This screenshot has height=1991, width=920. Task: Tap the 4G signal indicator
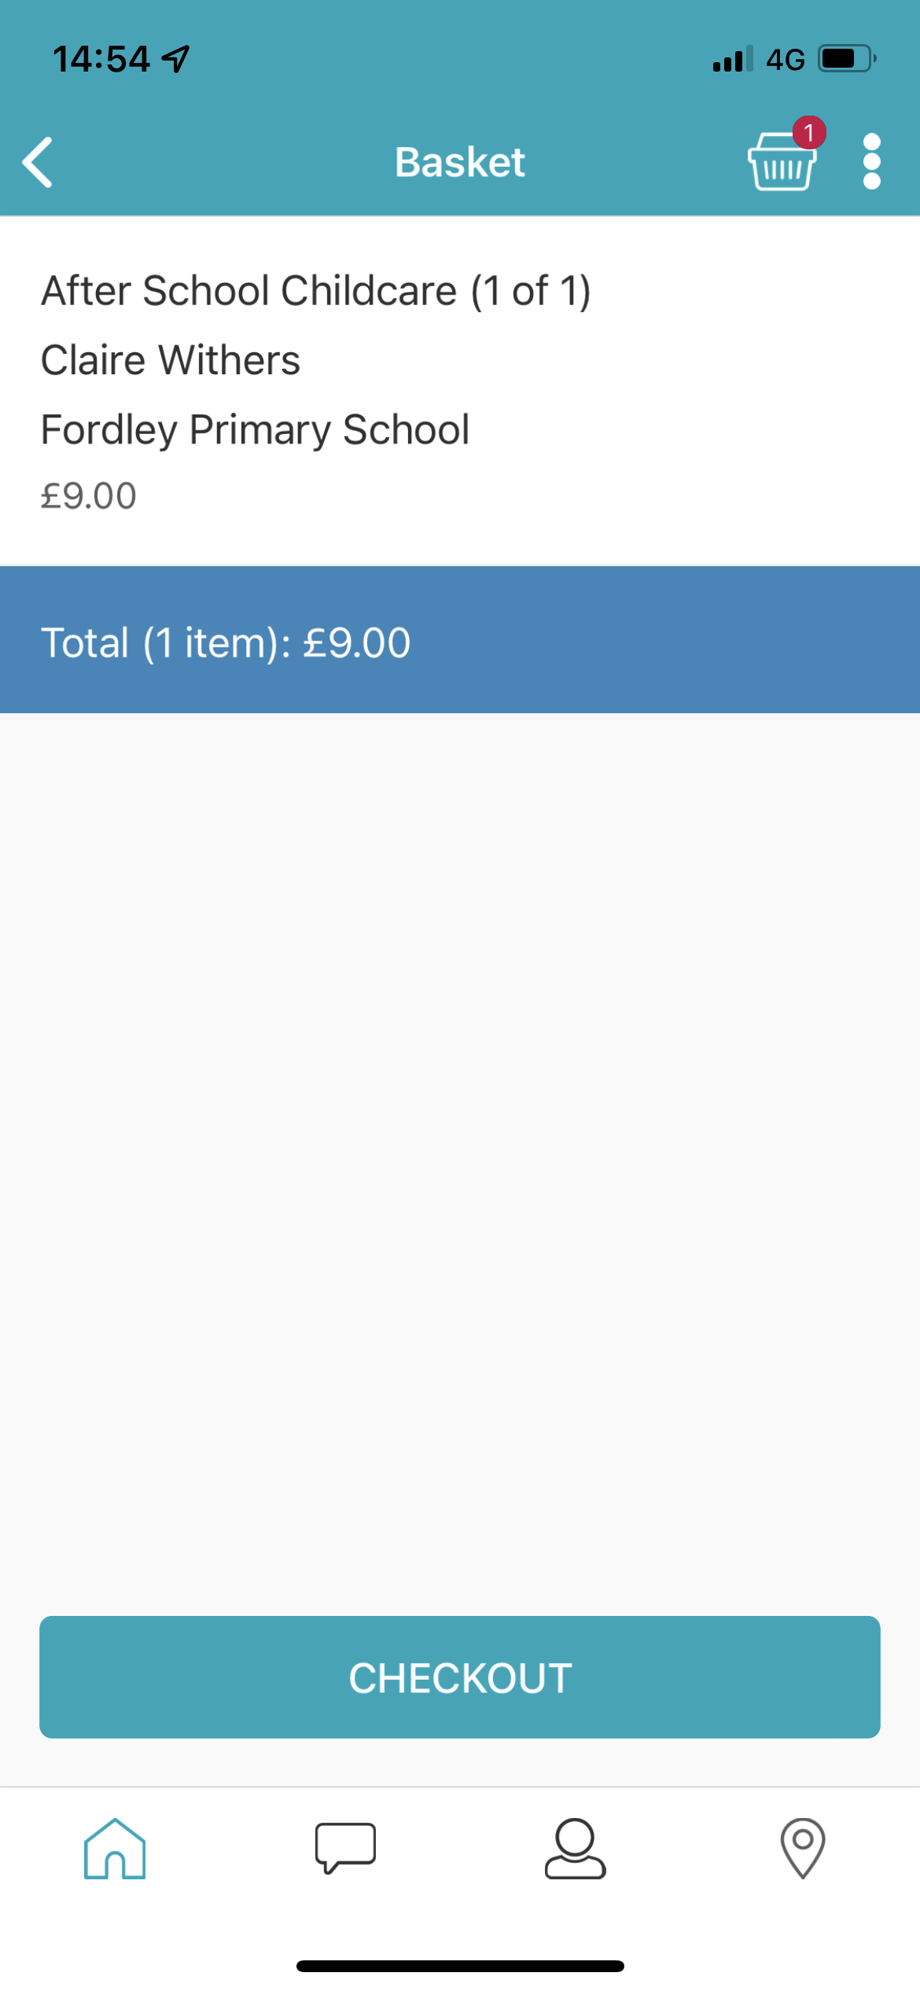[785, 60]
